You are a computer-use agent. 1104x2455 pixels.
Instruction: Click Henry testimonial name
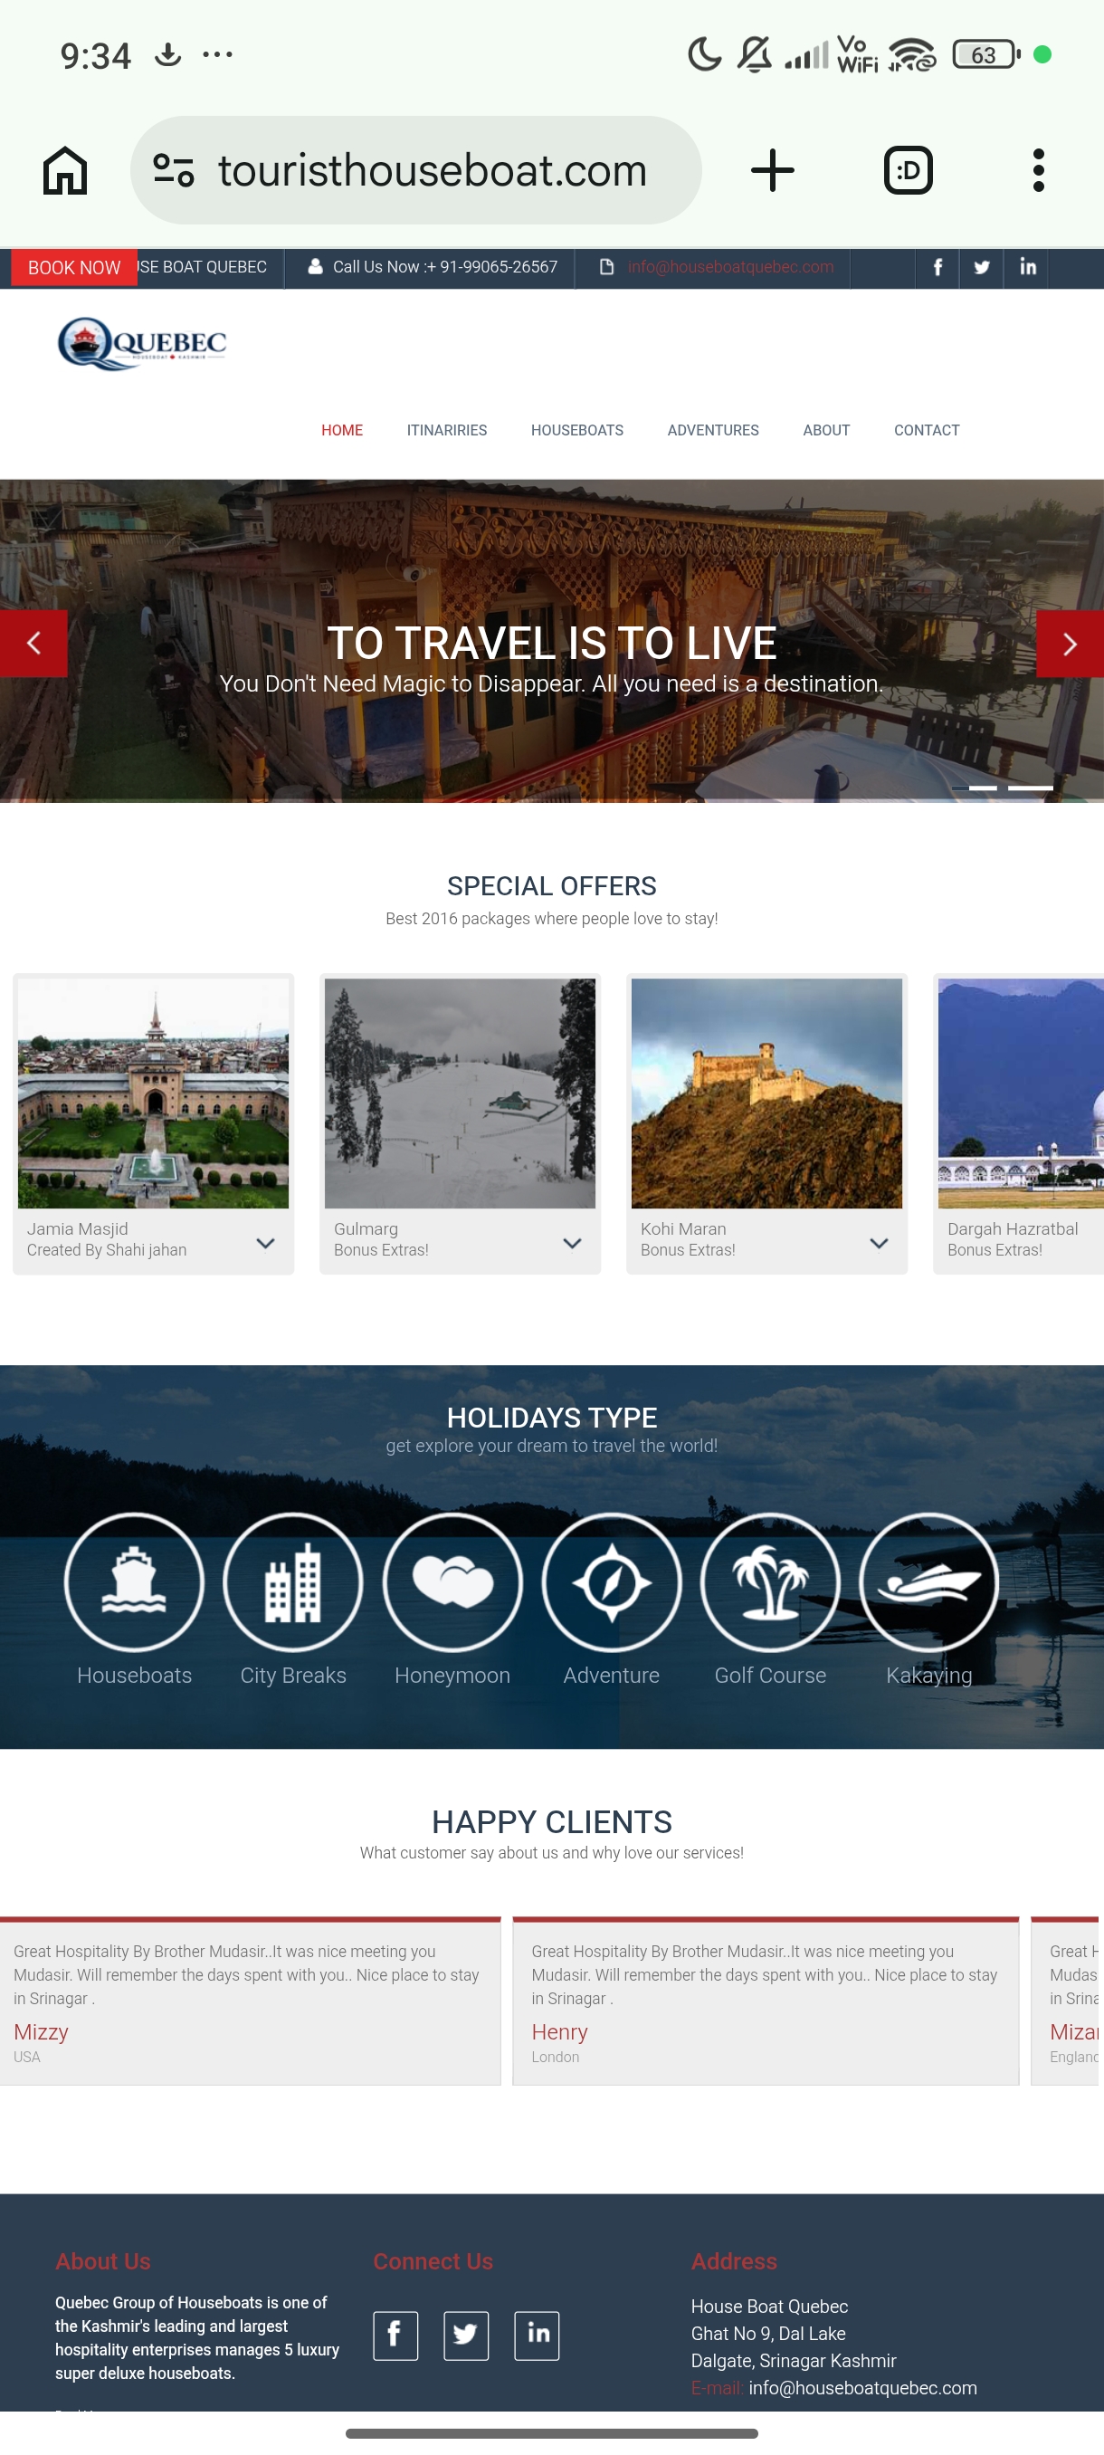click(x=559, y=2032)
